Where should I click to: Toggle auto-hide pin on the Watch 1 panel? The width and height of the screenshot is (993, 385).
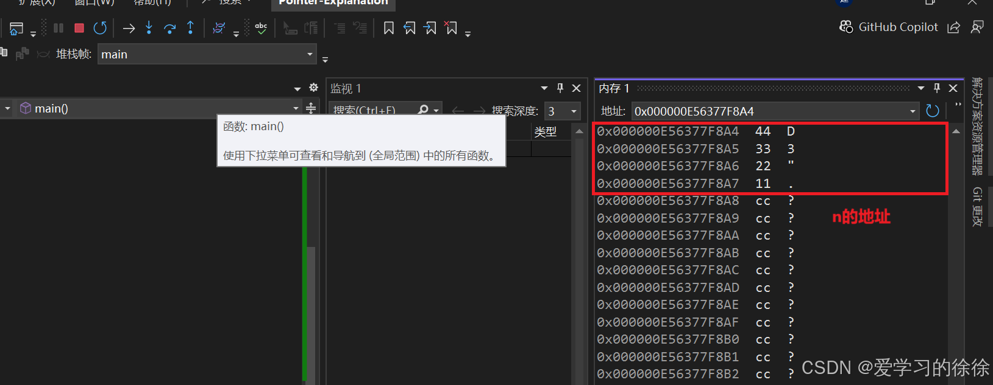560,88
